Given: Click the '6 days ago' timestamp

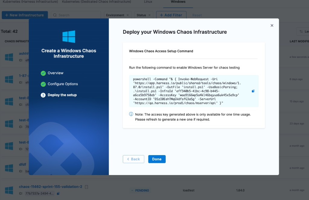Looking at the screenshot, I should tap(296, 79).
